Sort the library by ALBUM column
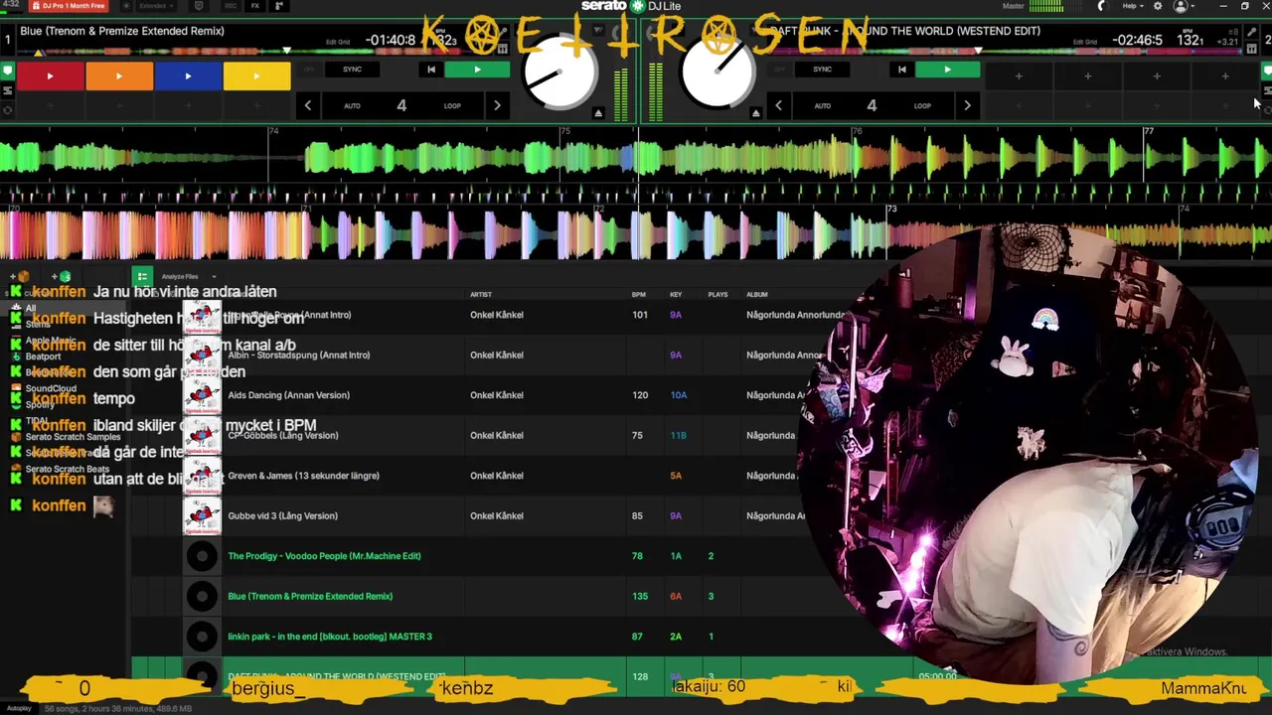 (757, 294)
